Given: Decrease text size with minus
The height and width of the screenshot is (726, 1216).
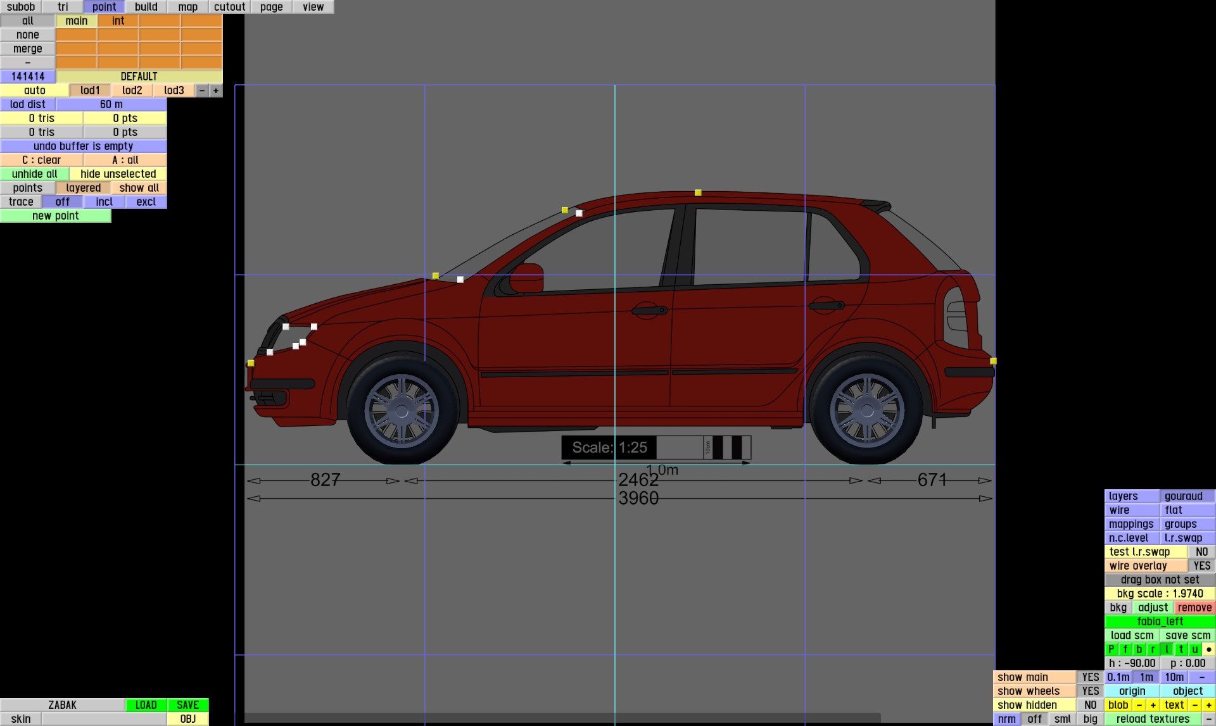Looking at the screenshot, I should (x=1195, y=705).
